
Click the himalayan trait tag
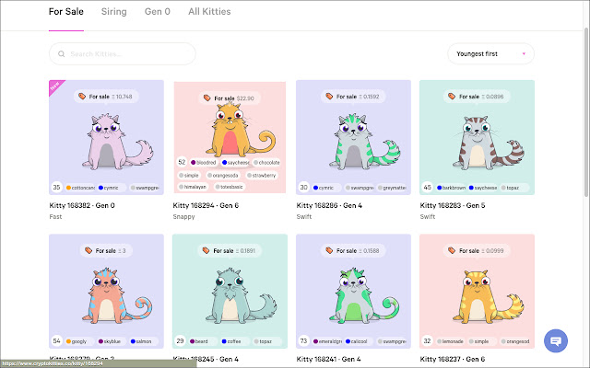coord(193,187)
